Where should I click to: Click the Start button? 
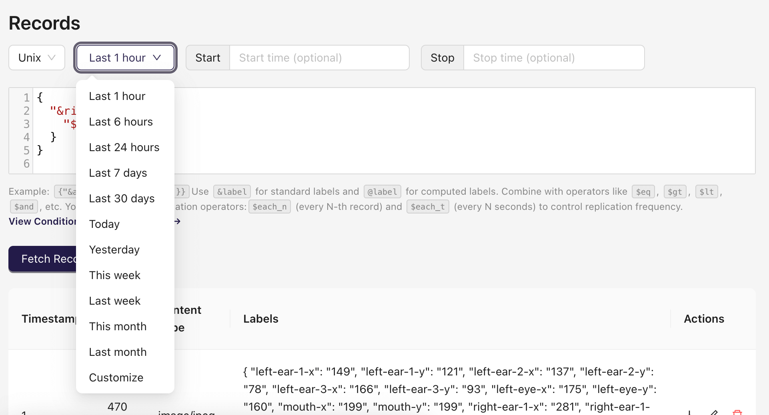[208, 58]
